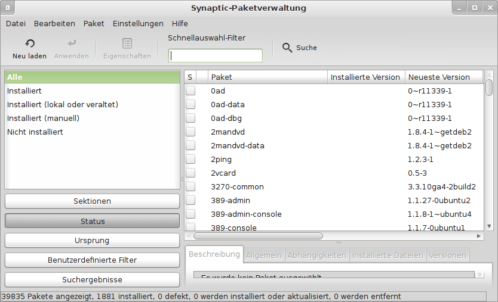Select the Nicht installiert filter entry

point(35,132)
